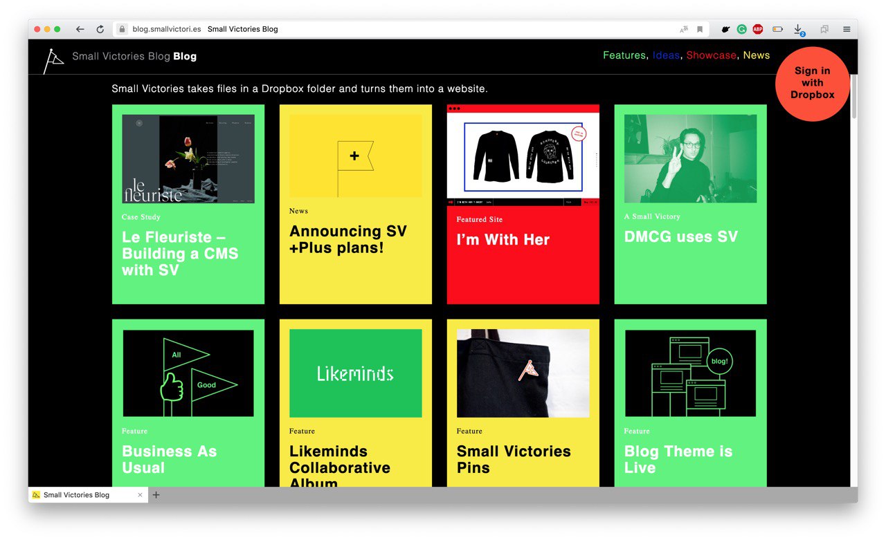Open the Ideas category link
The width and height of the screenshot is (886, 540).
(666, 55)
